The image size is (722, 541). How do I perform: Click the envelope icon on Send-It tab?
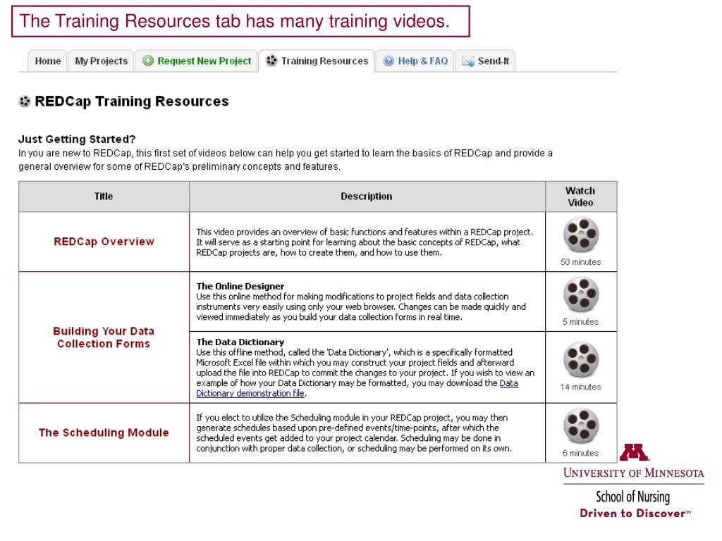468,61
